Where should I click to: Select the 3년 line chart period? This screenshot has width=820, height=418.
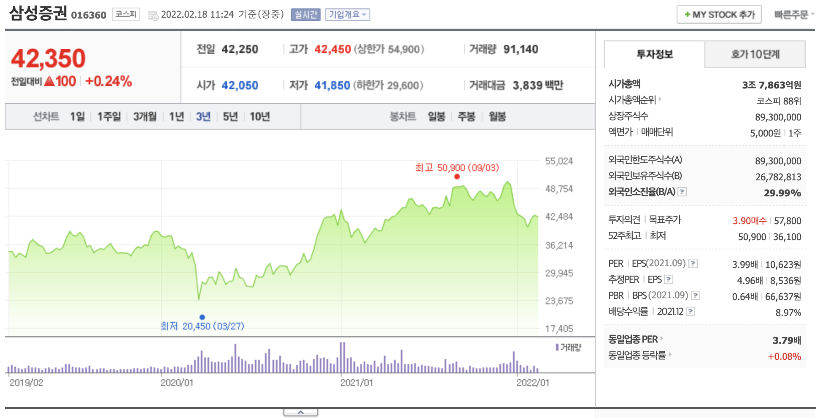point(203,116)
